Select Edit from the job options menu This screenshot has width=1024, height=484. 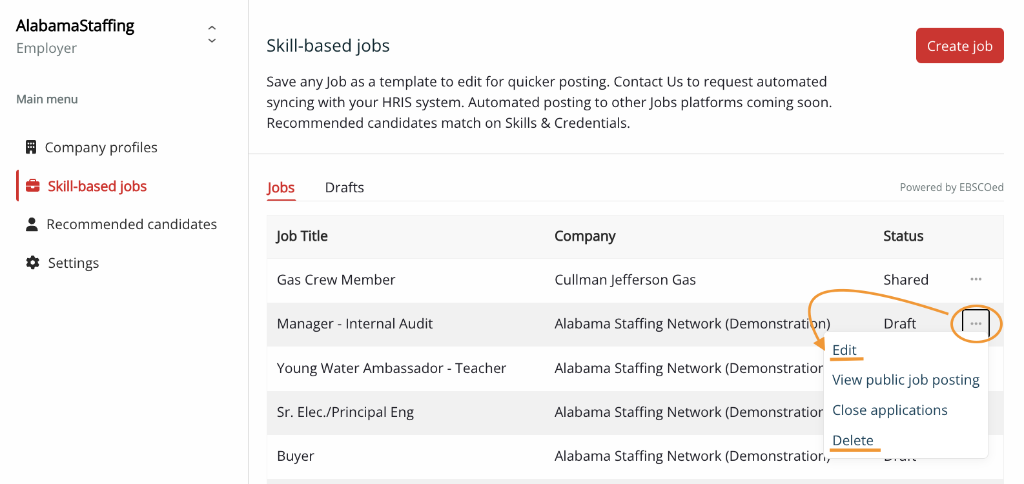pyautogui.click(x=844, y=350)
